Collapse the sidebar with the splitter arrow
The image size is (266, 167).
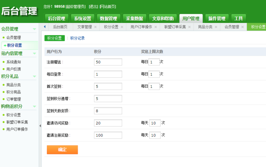40,126
